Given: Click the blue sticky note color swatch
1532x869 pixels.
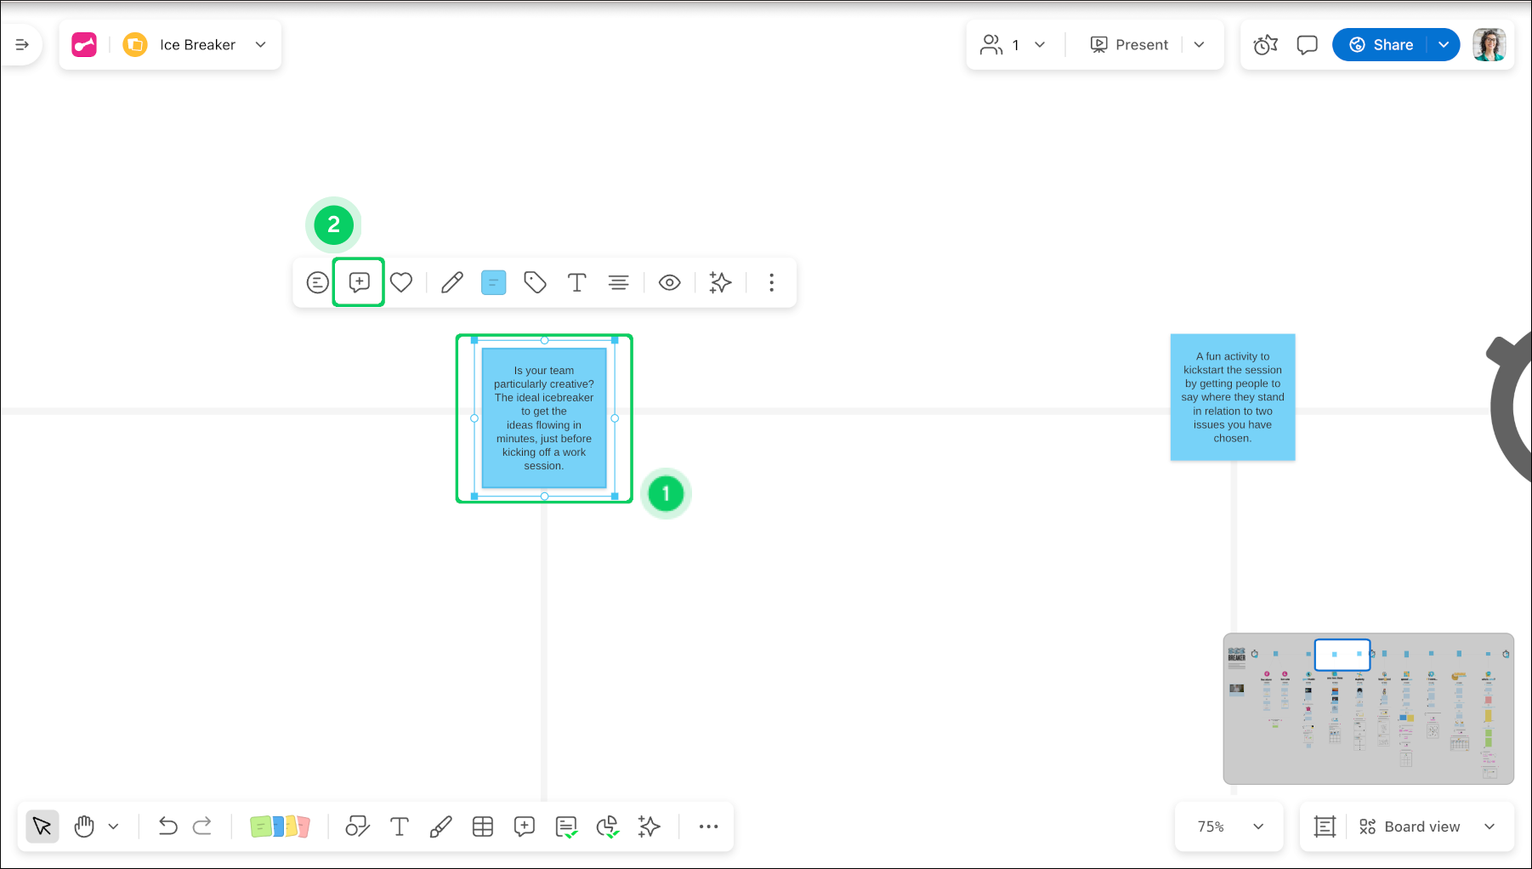Looking at the screenshot, I should [x=493, y=282].
